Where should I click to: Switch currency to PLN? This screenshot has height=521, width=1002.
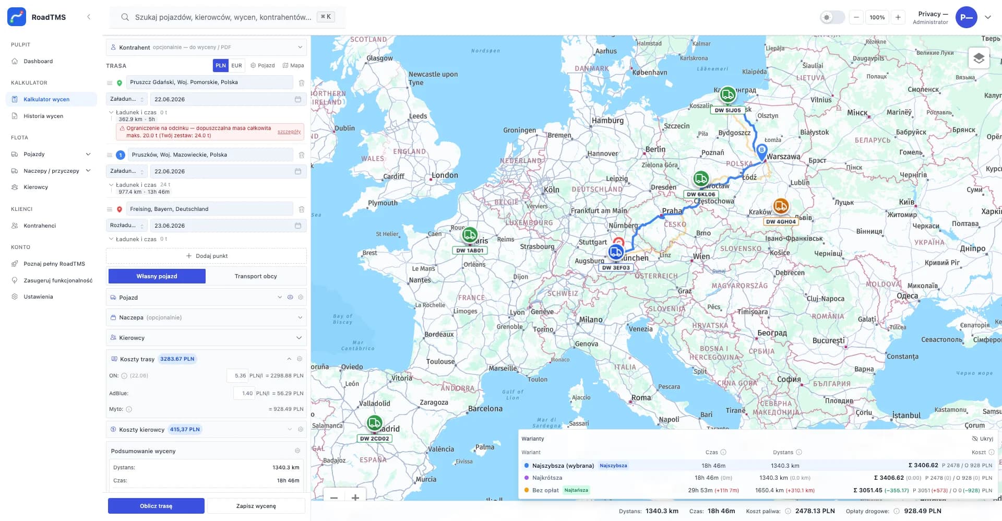coord(220,65)
